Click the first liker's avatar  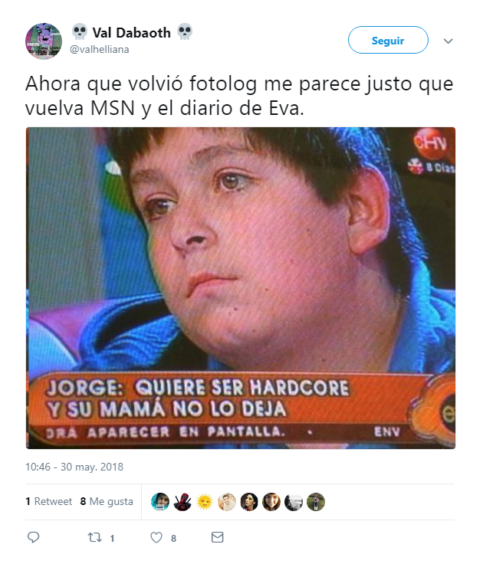(160, 502)
